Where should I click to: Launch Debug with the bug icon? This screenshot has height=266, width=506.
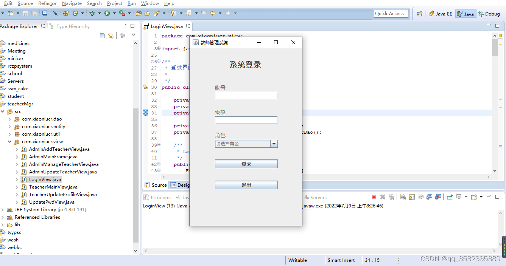click(x=92, y=14)
